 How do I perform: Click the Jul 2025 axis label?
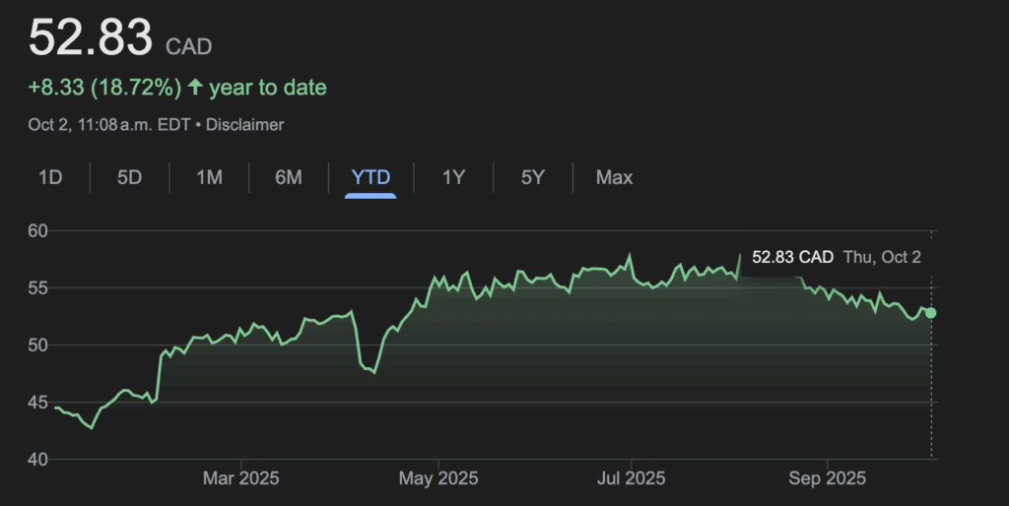coord(630,478)
